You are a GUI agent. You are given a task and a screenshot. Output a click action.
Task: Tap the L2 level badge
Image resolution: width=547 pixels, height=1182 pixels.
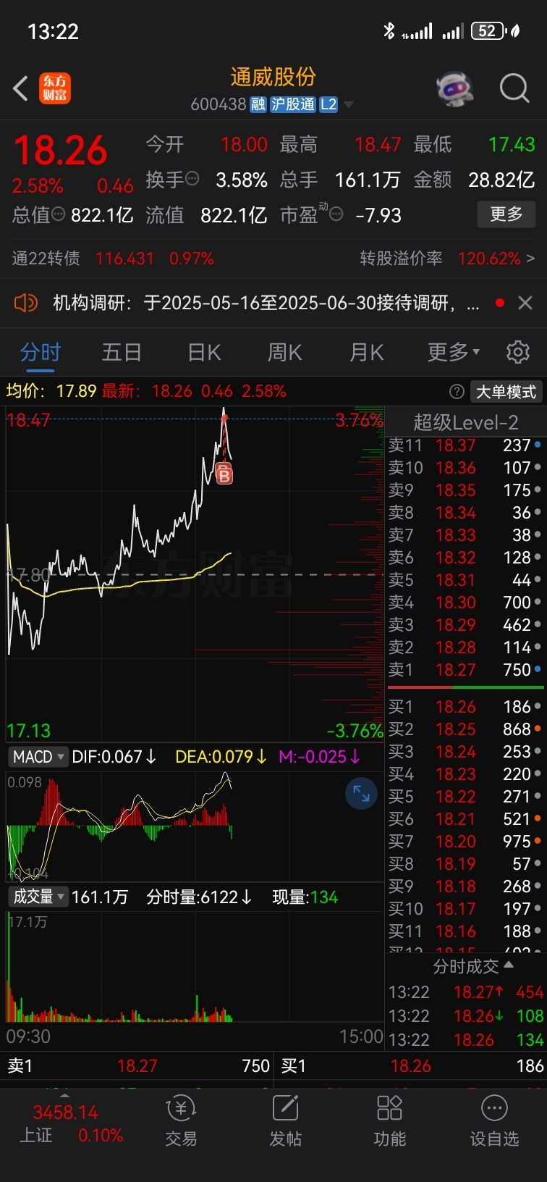328,104
